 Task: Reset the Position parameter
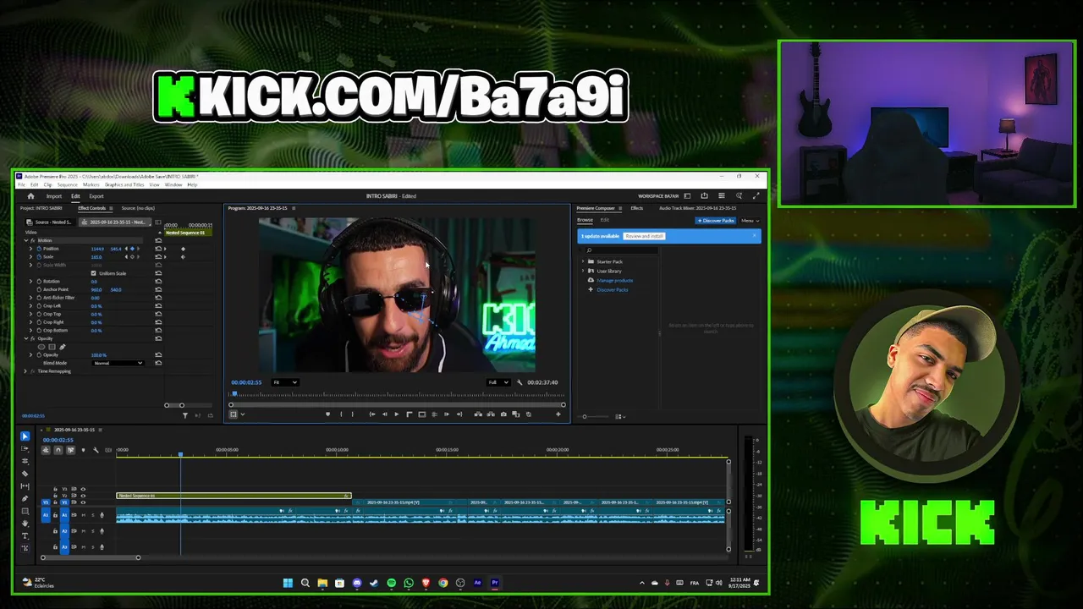click(x=158, y=249)
